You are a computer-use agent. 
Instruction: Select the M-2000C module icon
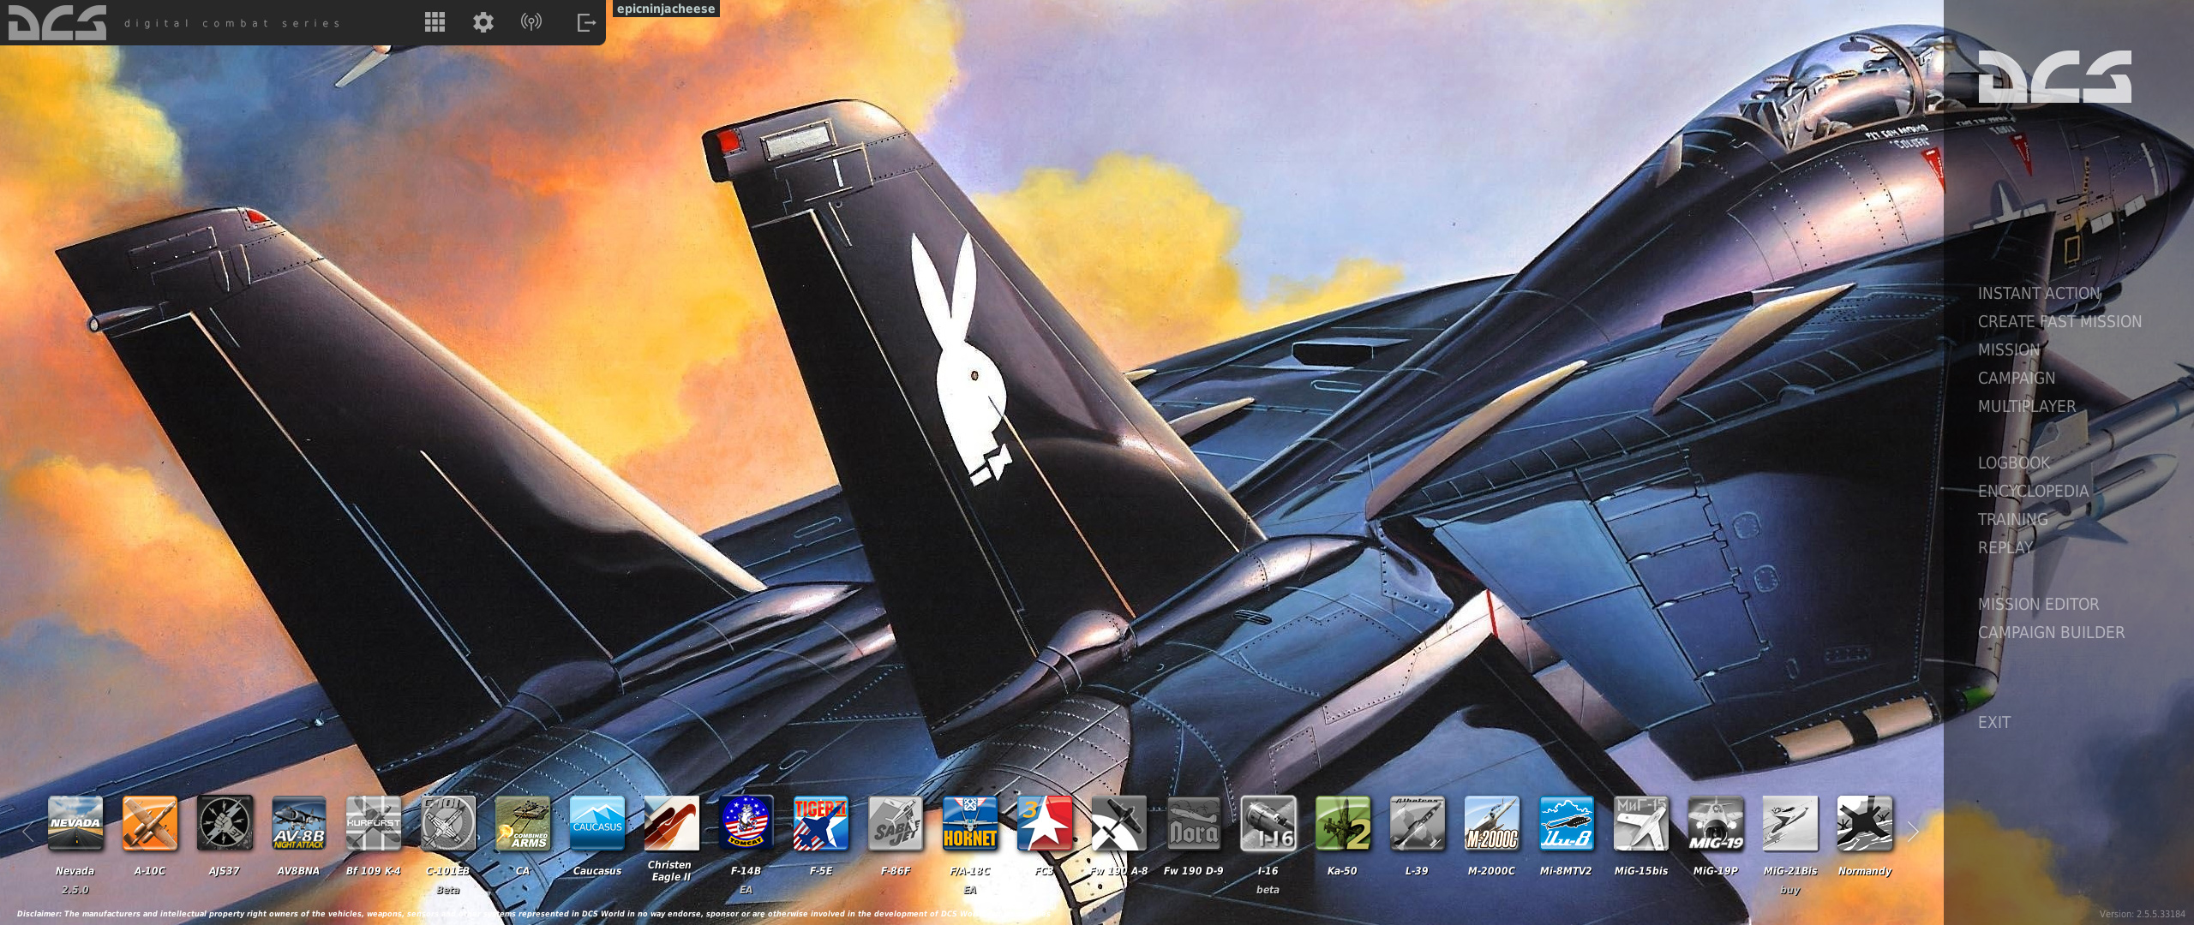pyautogui.click(x=1491, y=823)
